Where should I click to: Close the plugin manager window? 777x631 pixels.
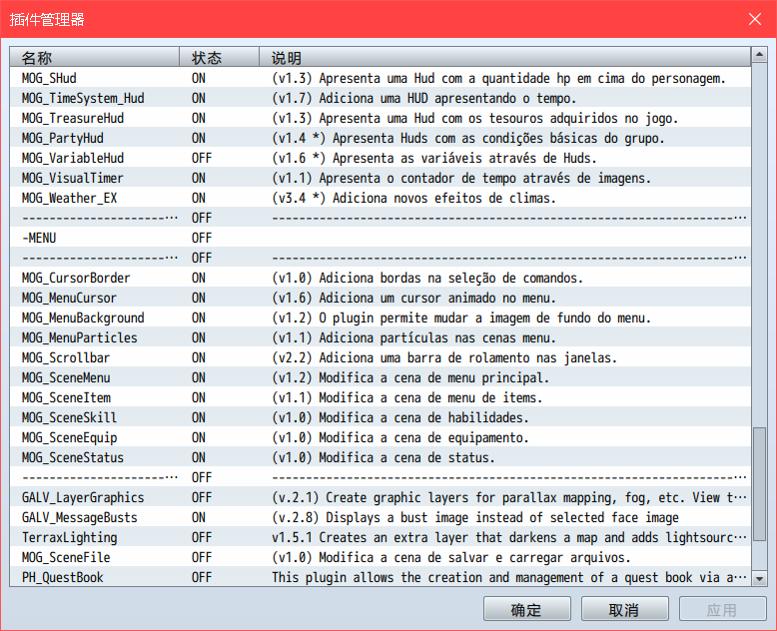pos(755,19)
